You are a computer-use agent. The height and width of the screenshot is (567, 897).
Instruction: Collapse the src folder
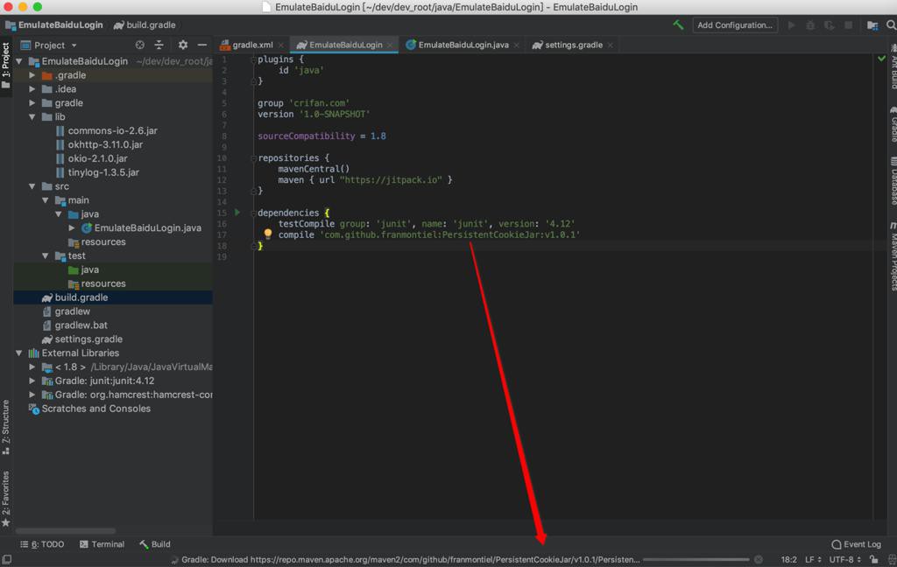(32, 186)
